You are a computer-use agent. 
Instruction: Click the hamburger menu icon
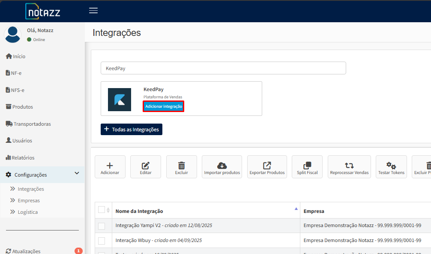coord(93,11)
